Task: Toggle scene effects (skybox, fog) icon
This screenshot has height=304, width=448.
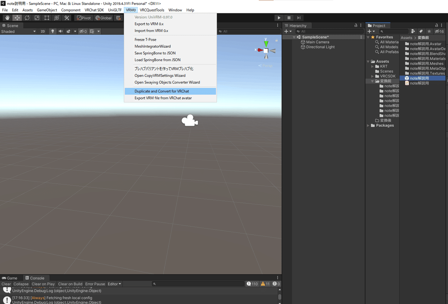Action: (x=69, y=31)
